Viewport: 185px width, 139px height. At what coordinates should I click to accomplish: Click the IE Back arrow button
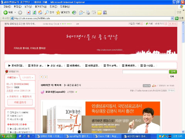coord(5,12)
